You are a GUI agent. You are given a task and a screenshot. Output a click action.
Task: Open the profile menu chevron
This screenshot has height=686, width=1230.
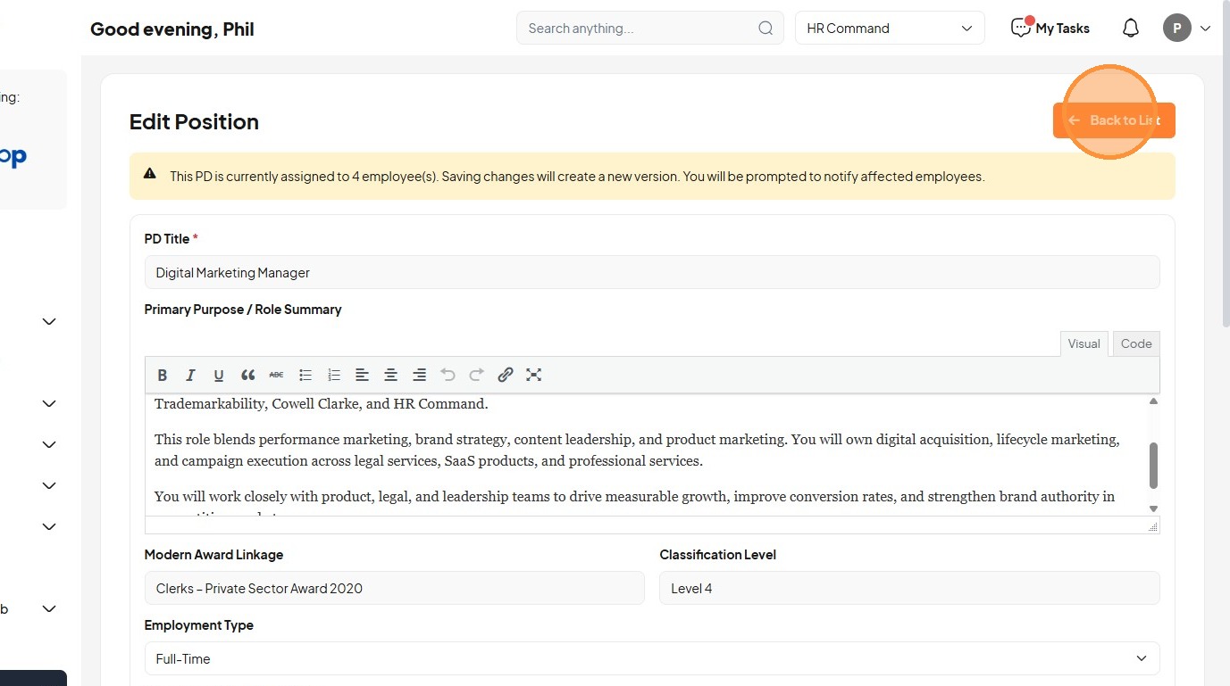coord(1205,29)
